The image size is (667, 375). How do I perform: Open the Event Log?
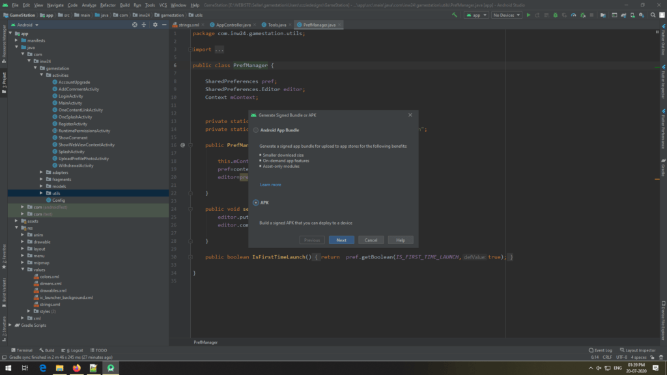[x=601, y=350]
